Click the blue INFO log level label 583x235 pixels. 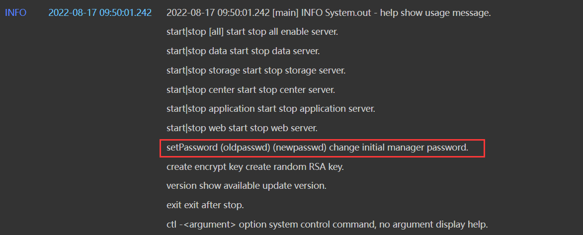[x=16, y=13]
